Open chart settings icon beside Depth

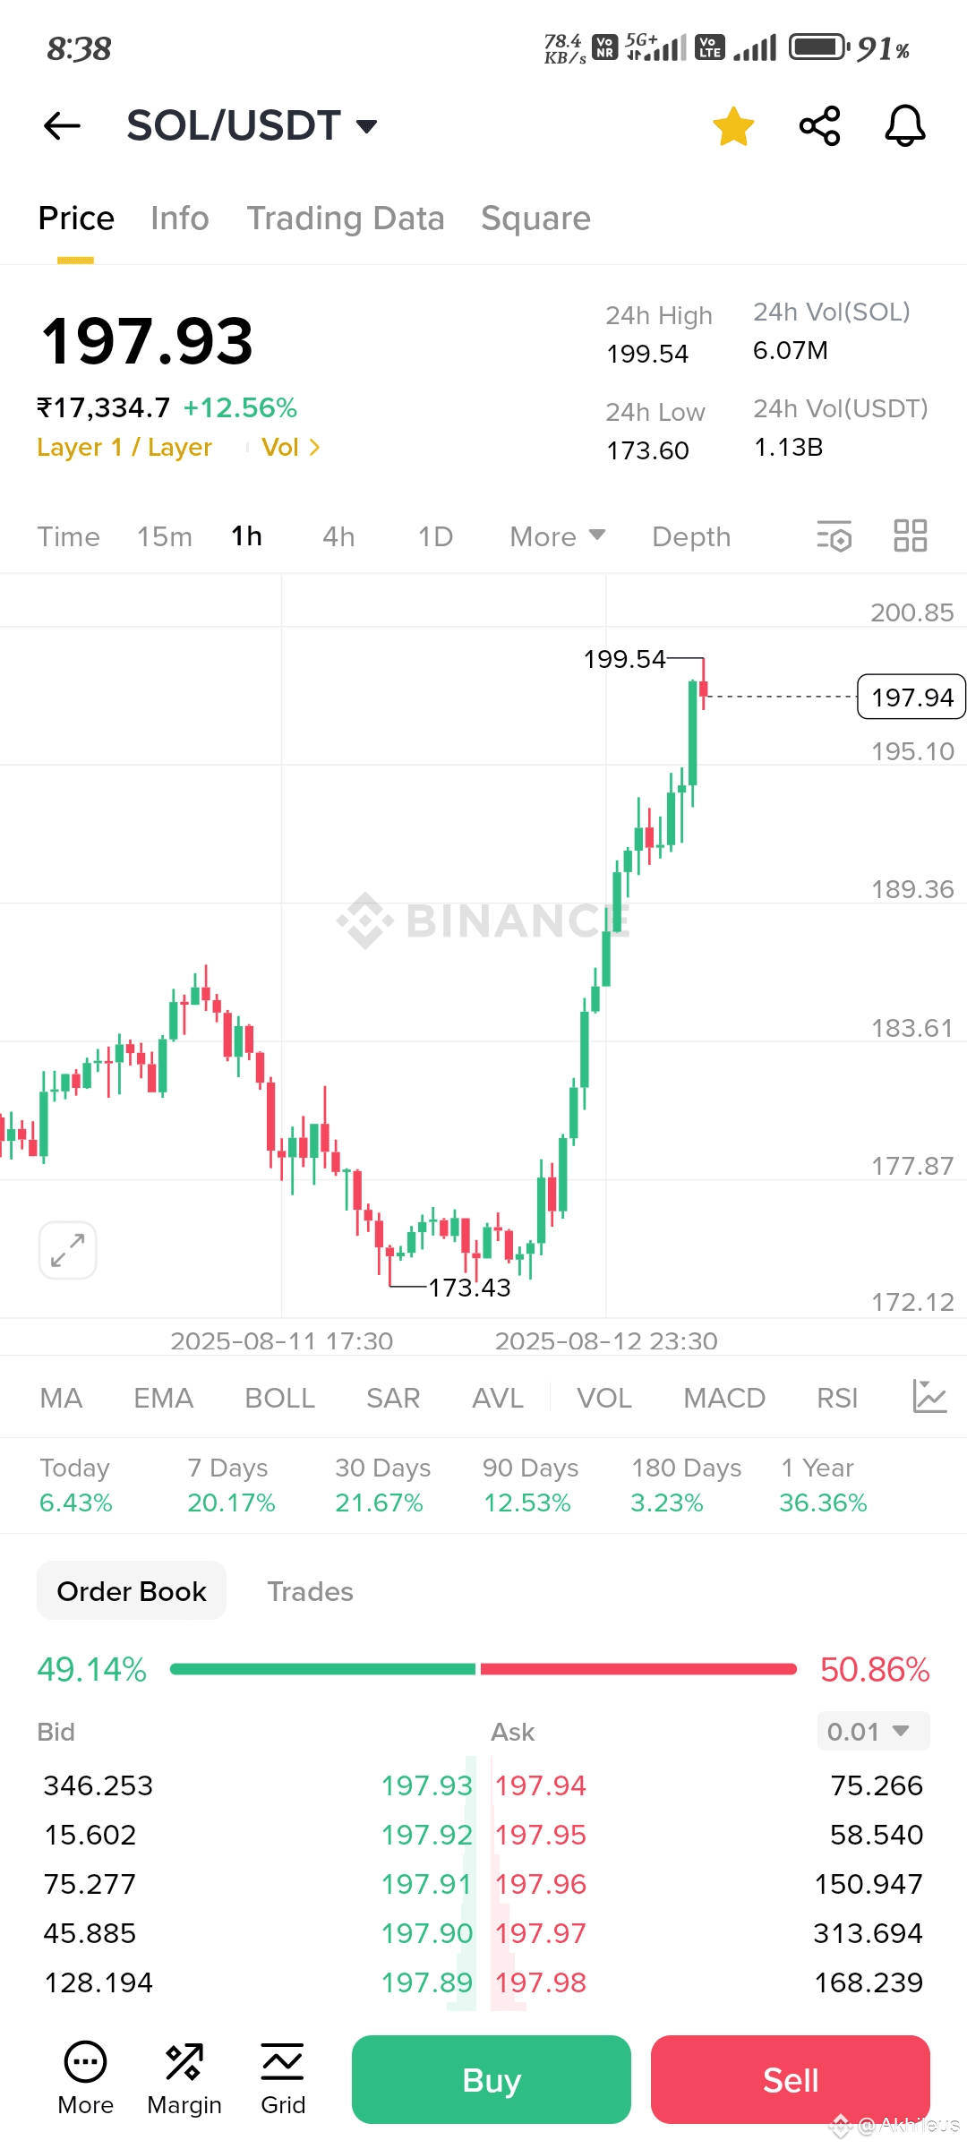(x=834, y=536)
